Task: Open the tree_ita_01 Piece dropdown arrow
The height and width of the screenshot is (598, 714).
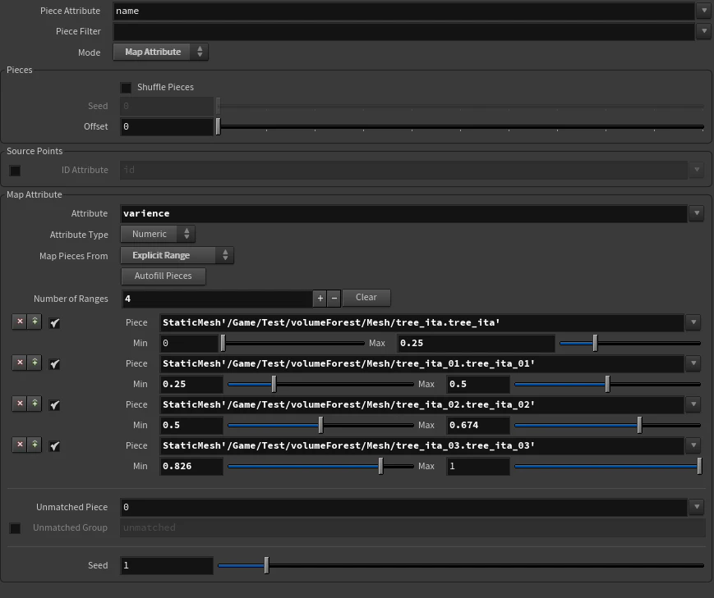Action: pyautogui.click(x=693, y=363)
